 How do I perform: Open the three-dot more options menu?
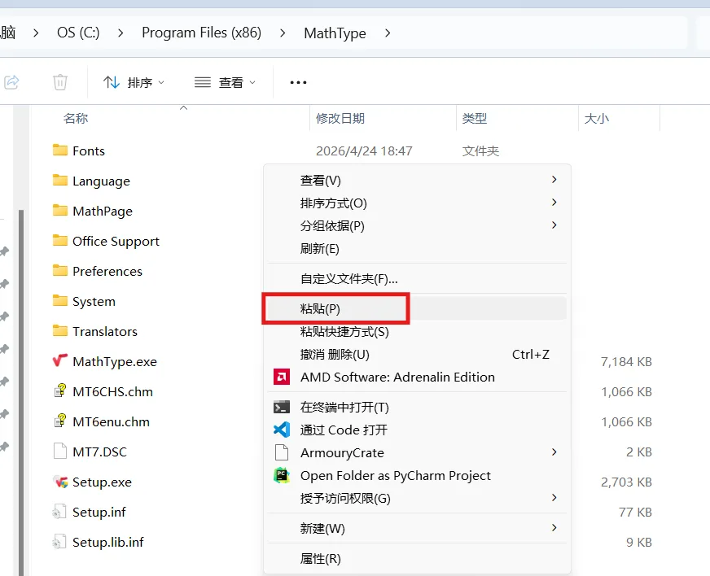tap(298, 82)
